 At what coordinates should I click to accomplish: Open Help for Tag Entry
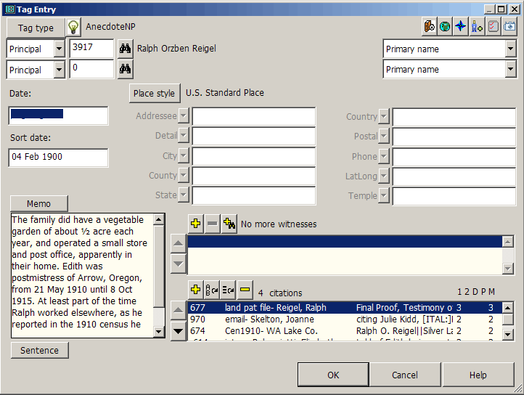(478, 375)
